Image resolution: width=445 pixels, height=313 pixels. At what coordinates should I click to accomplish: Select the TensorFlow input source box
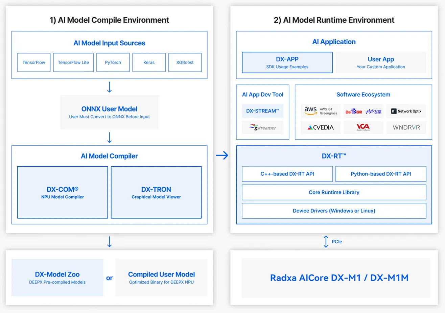click(34, 63)
